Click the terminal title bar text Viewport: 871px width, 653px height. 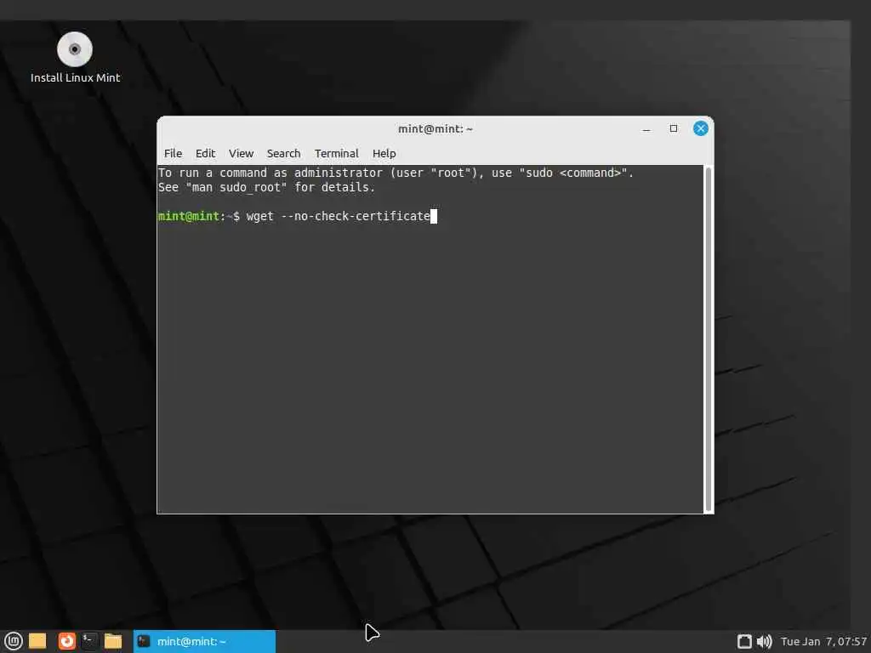coord(435,129)
